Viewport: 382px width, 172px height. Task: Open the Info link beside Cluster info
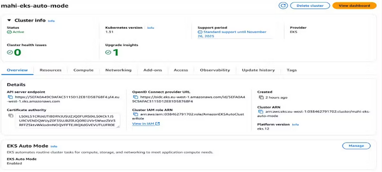tap(51, 21)
